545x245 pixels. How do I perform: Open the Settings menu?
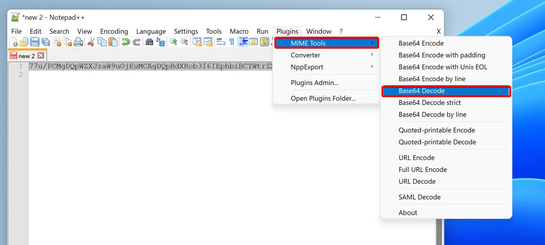(186, 31)
